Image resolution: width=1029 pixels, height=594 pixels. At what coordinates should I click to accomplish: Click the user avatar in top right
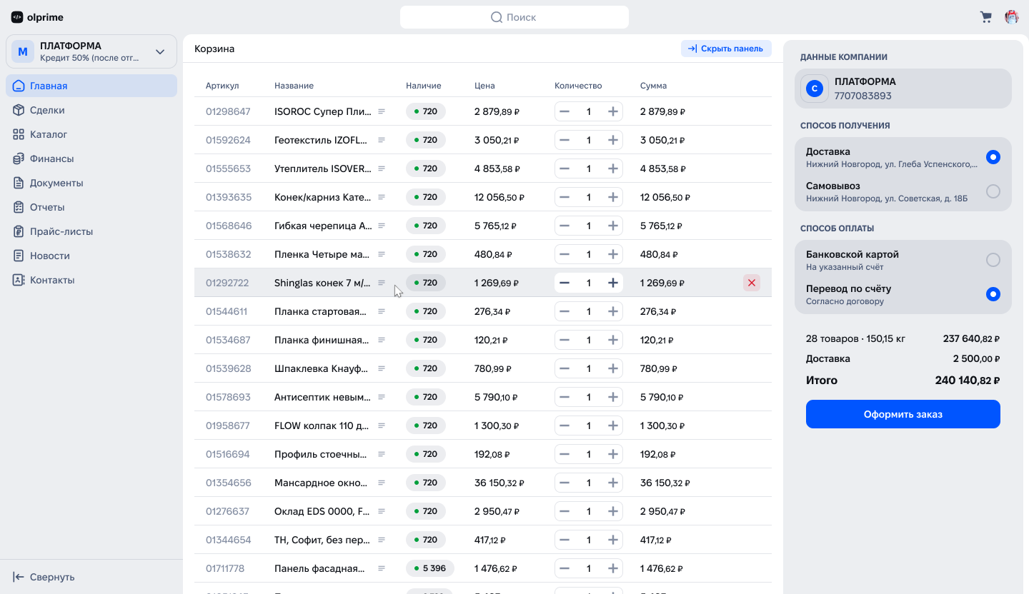pos(1012,17)
